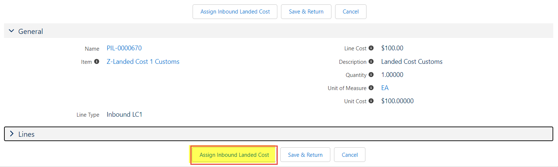Click info icon beside Item label
Viewport: 558px width, 167px height.
(x=97, y=62)
